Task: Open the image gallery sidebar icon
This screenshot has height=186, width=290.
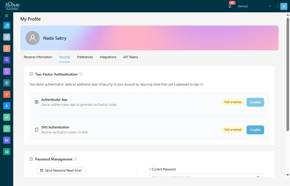Action: pos(7,140)
